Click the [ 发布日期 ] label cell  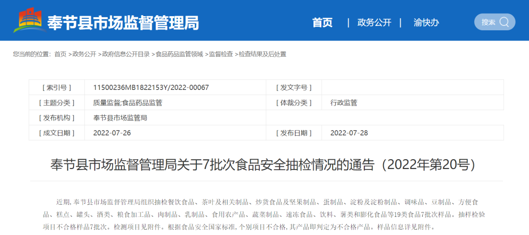(294, 133)
